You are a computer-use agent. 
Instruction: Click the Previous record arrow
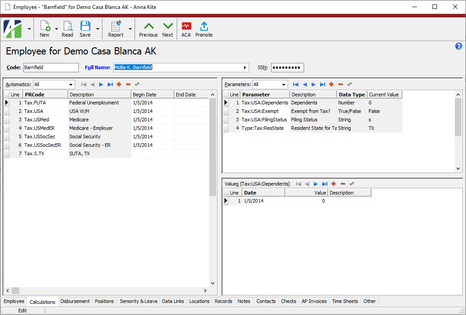(148, 29)
